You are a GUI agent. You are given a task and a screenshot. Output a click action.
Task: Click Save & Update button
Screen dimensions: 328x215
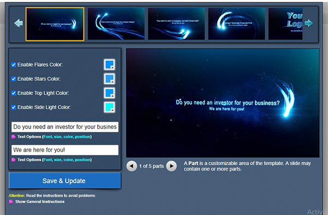pos(65,181)
